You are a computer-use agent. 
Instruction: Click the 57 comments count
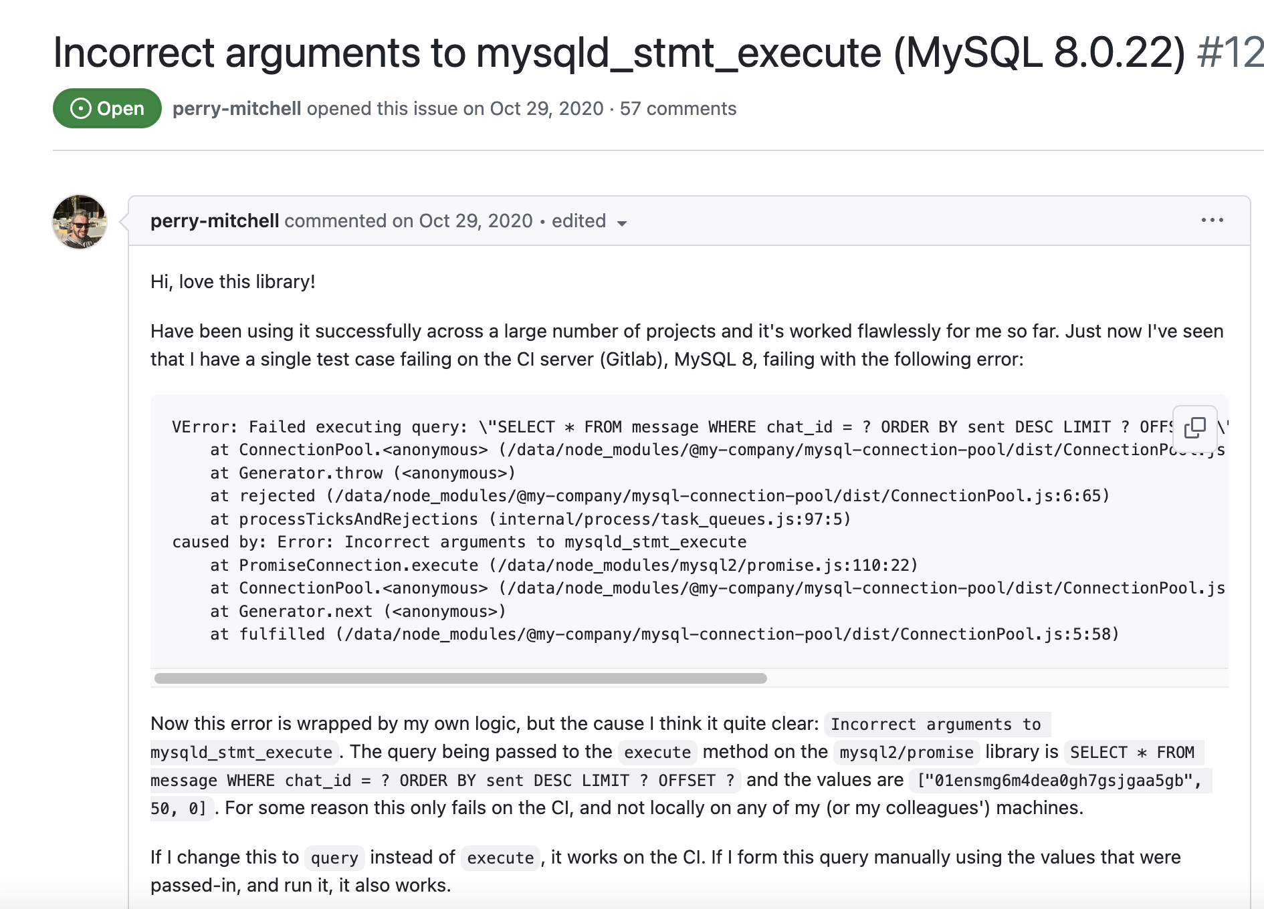[678, 108]
